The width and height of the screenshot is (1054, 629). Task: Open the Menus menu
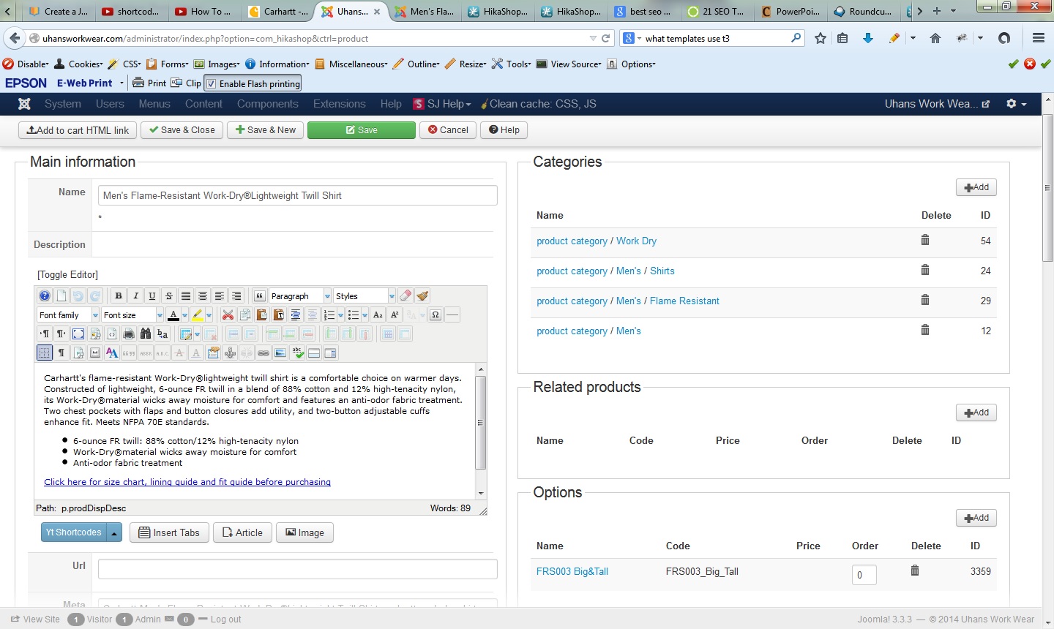tap(154, 104)
